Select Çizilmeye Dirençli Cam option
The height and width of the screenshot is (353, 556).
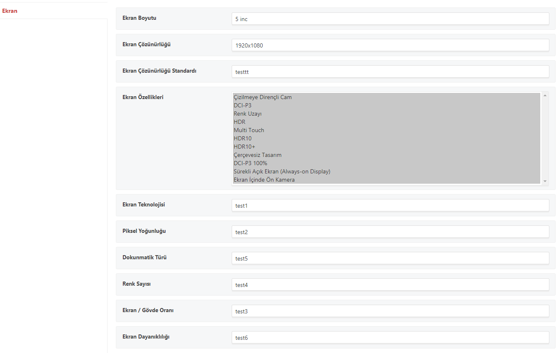pos(386,97)
